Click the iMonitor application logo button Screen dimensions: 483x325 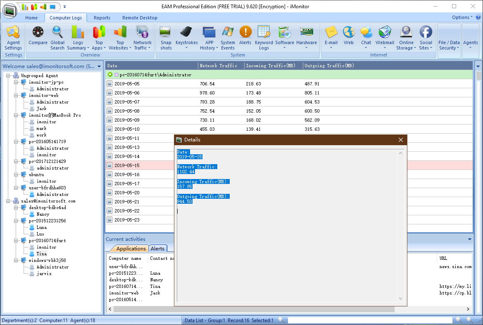10,11
